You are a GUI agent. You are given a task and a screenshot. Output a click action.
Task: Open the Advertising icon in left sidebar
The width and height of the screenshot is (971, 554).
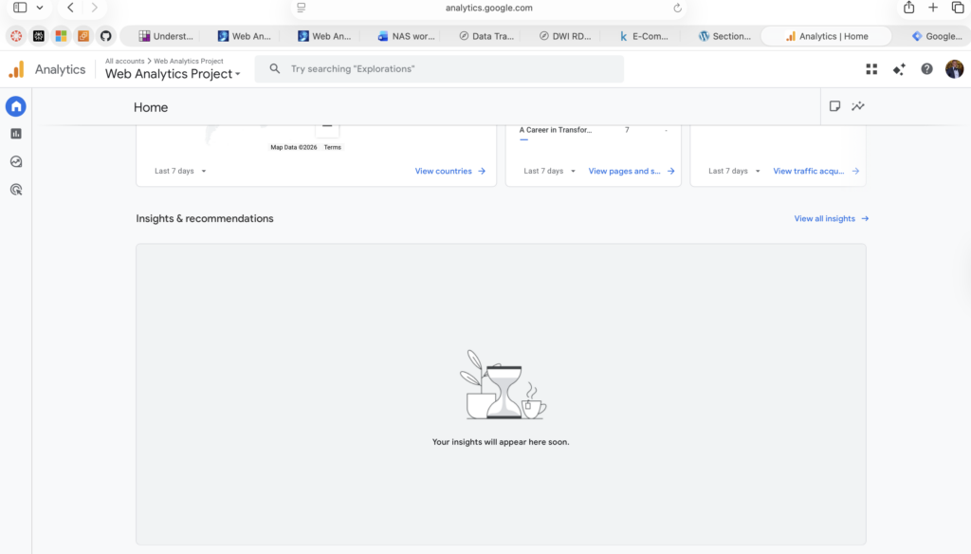click(16, 190)
